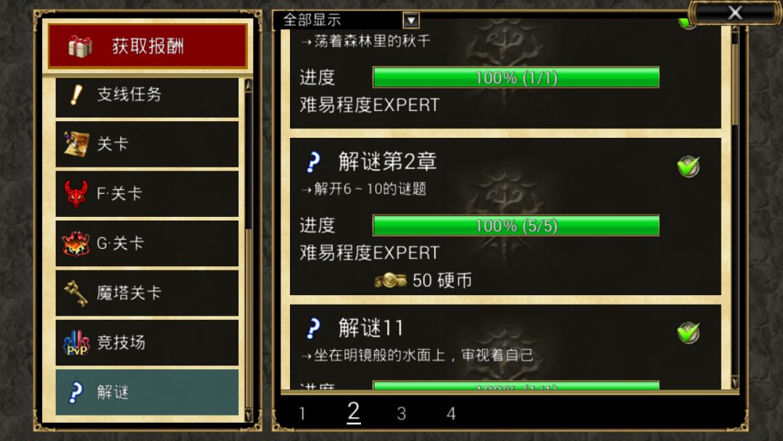Viewport: 783px width, 441px height.
Task: Select the red demon F·关卡 icon
Action: pos(76,193)
